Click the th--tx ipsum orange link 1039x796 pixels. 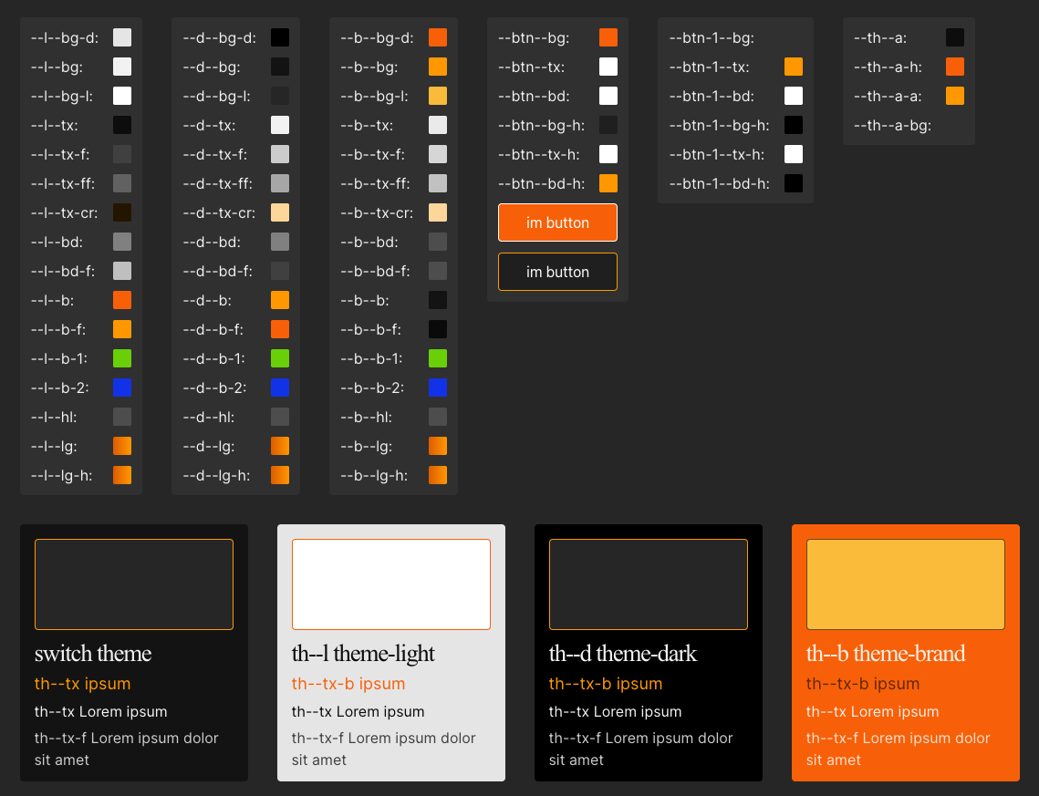(82, 683)
